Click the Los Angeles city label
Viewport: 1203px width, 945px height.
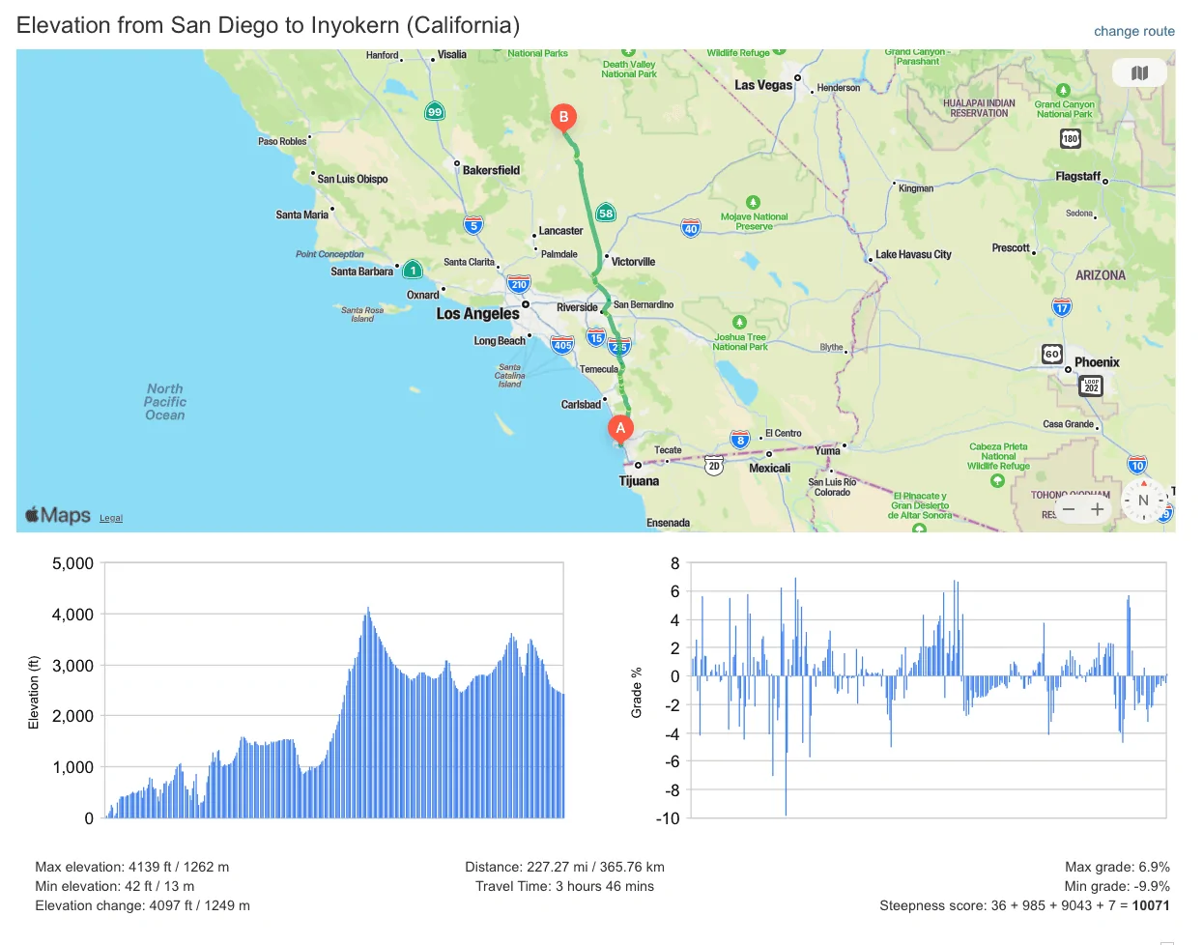477,314
